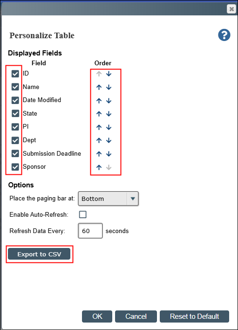The height and width of the screenshot is (330, 238).
Task: Click the dropdown arrow beside Bottom
Action: pyautogui.click(x=133, y=199)
